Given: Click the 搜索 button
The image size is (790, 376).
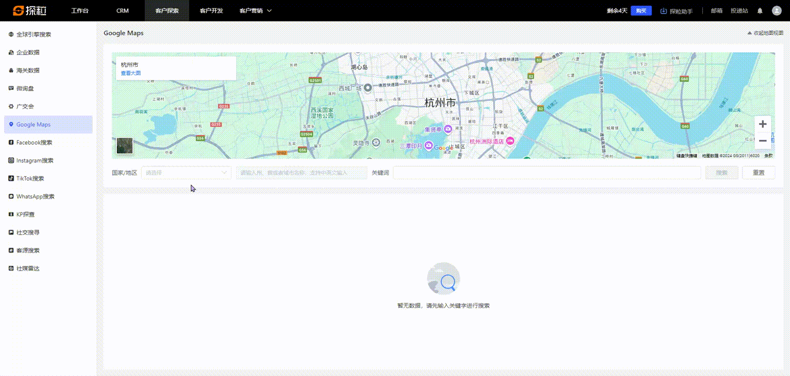Looking at the screenshot, I should click(x=722, y=173).
